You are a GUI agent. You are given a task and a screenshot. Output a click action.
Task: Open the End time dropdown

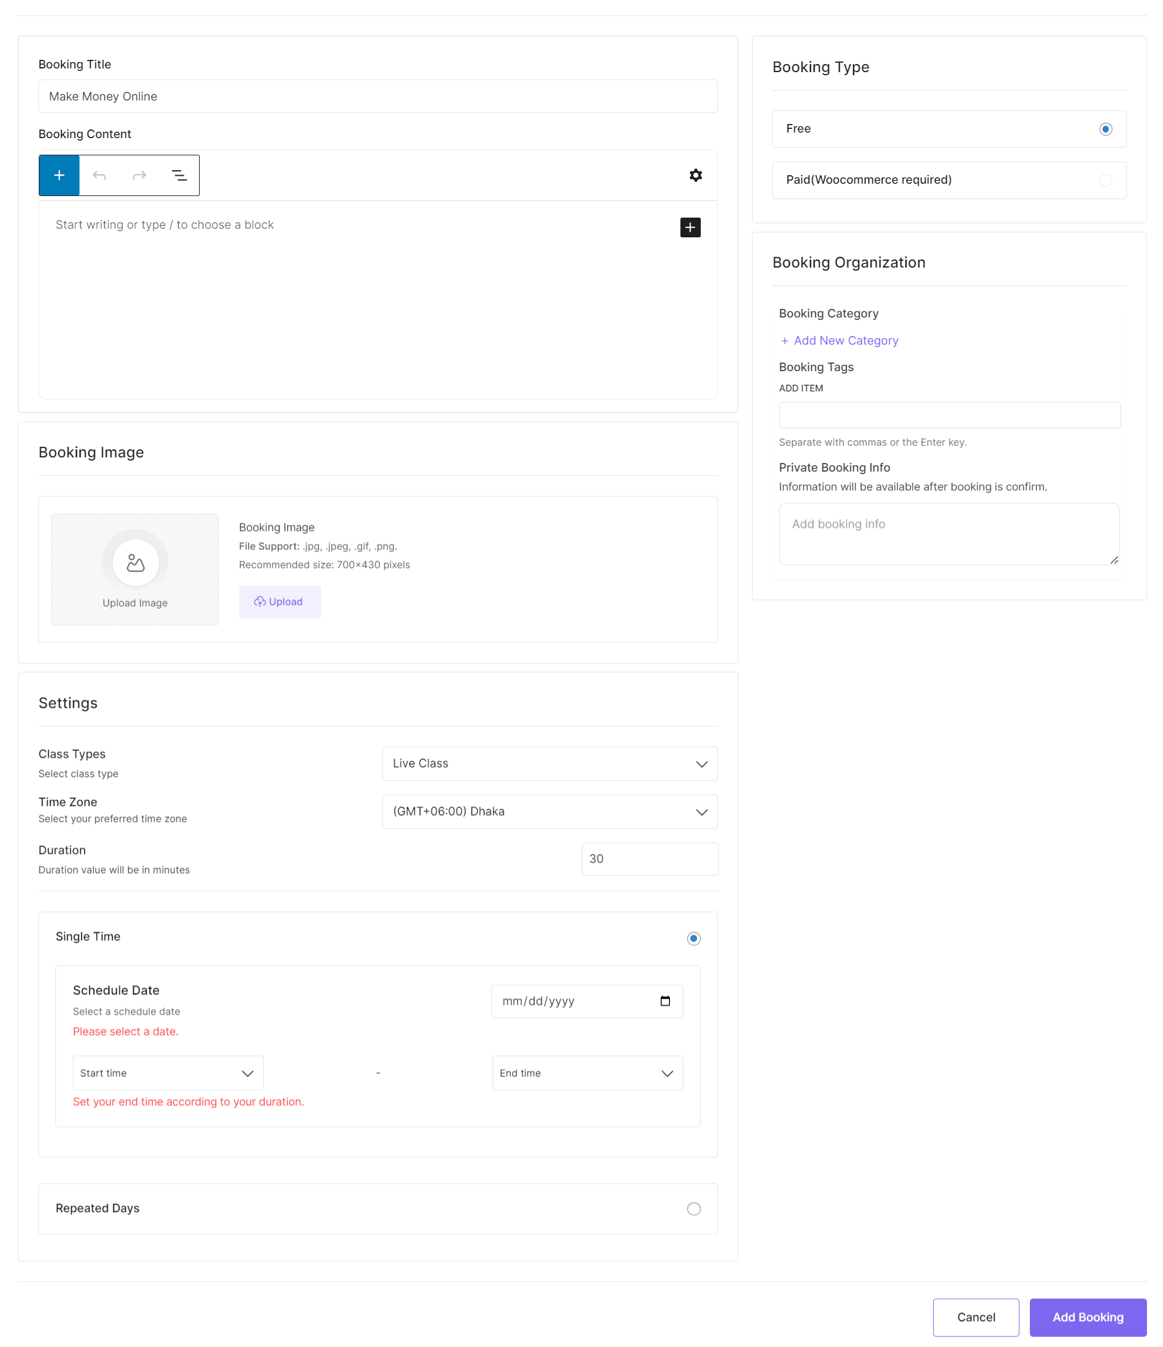(x=586, y=1073)
